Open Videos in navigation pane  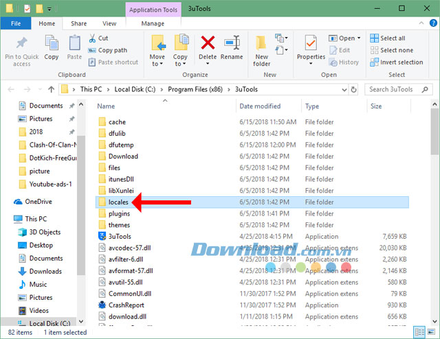[34, 310]
